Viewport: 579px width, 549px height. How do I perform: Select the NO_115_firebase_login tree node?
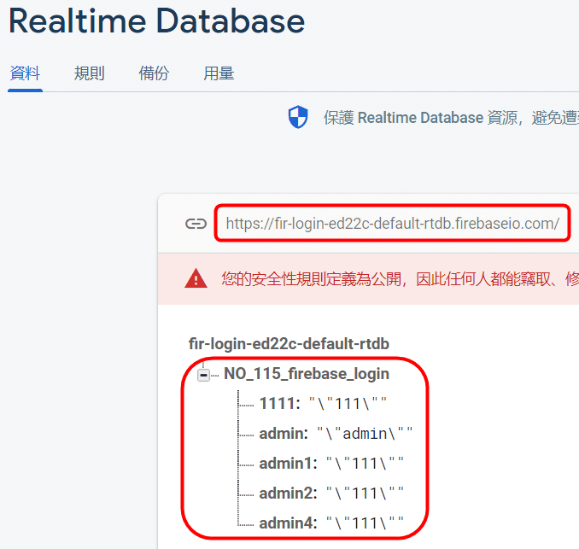[307, 374]
